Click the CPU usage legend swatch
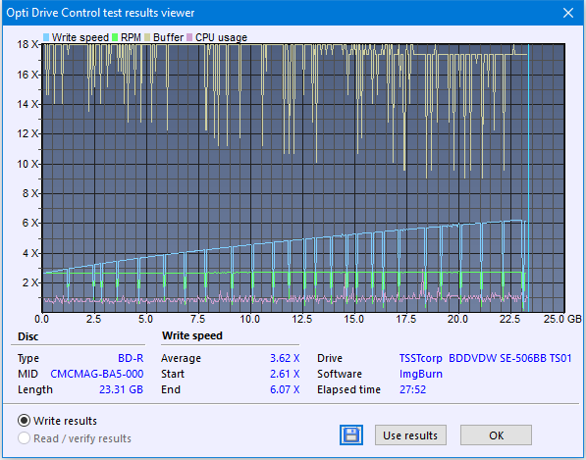 click(189, 37)
